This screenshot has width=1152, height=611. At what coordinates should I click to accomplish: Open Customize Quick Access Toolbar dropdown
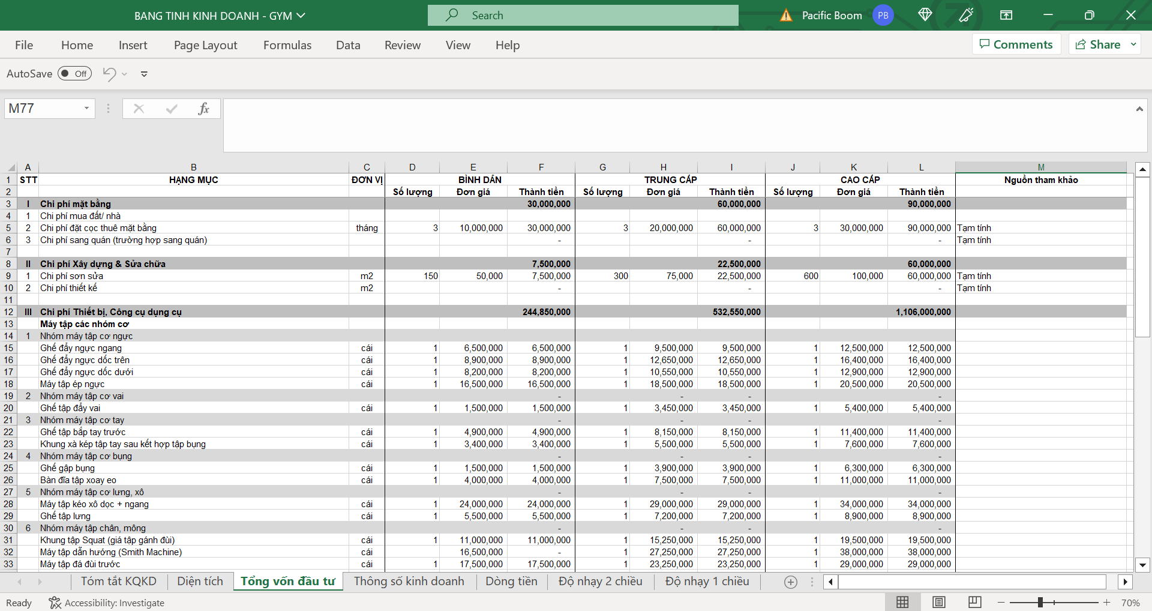click(144, 74)
